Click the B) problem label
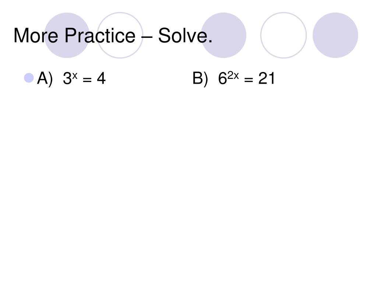Viewport: 377px width, 282px height. pos(200,79)
